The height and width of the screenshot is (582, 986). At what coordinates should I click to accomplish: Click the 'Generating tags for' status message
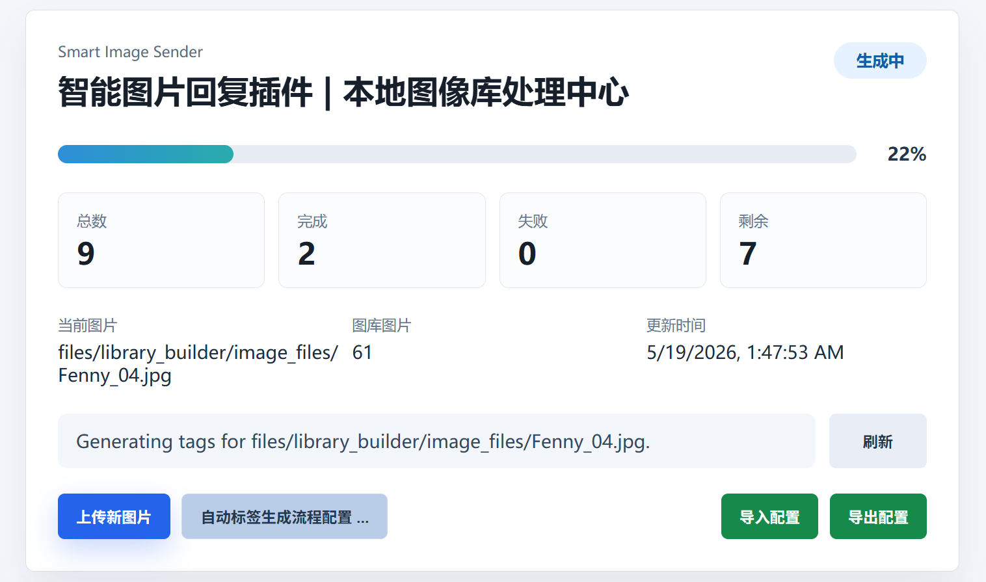pyautogui.click(x=436, y=441)
